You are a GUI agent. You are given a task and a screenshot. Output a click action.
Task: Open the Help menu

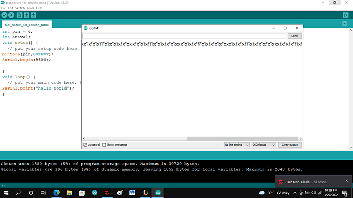point(39,8)
